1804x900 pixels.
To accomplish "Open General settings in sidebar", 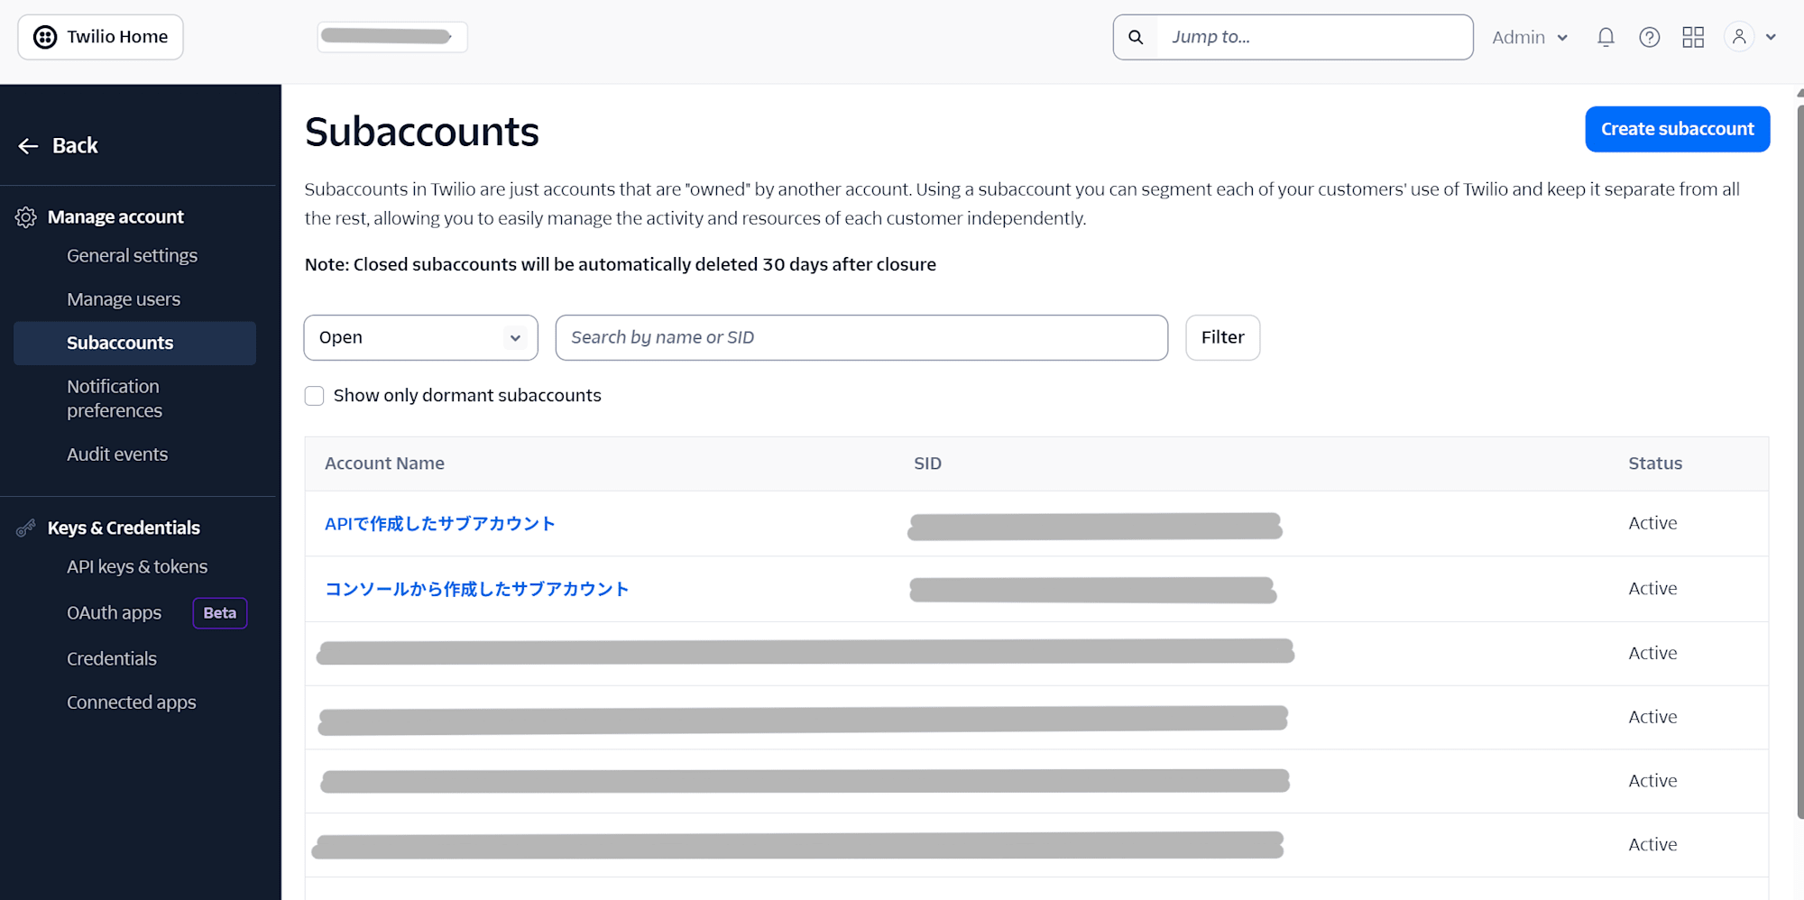I will click(132, 256).
